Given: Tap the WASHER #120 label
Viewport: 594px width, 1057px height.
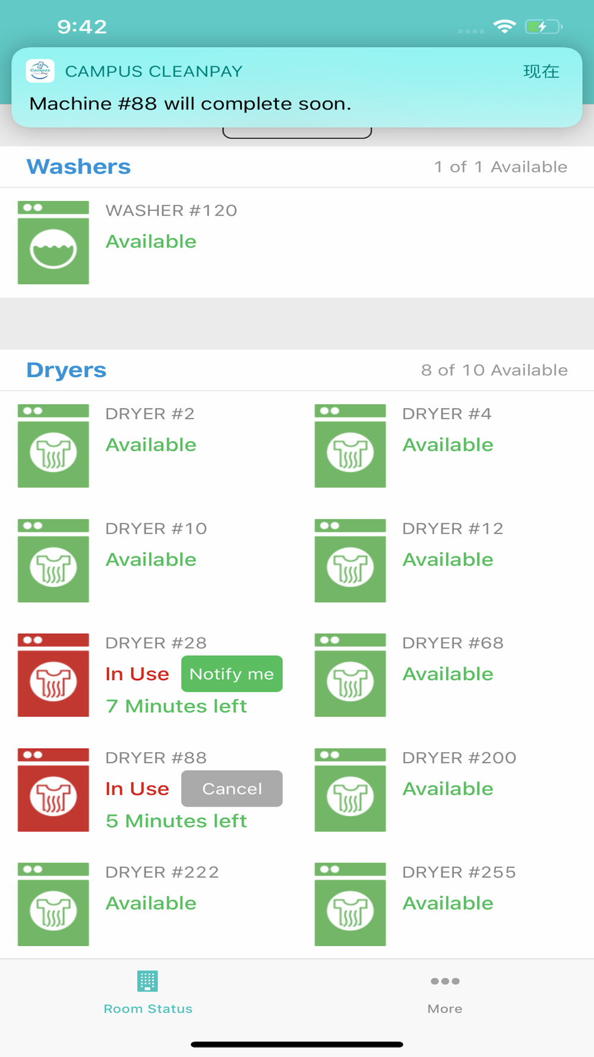Looking at the screenshot, I should [171, 210].
